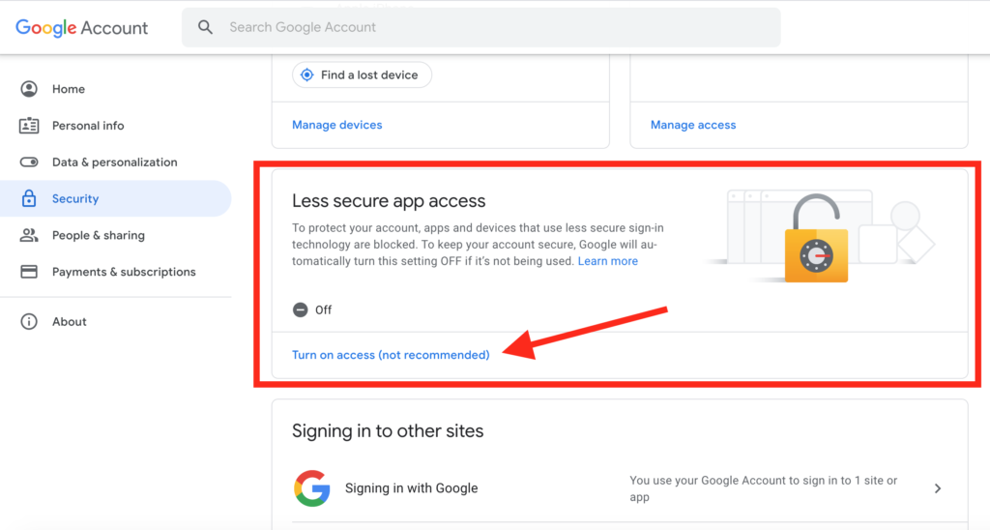The width and height of the screenshot is (990, 530).
Task: Click Find a lost device button
Action: (362, 74)
